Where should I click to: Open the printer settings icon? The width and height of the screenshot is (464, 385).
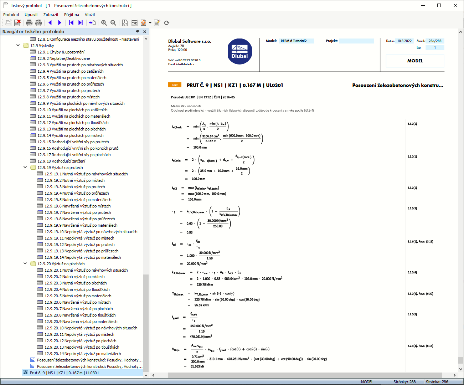coord(38,23)
